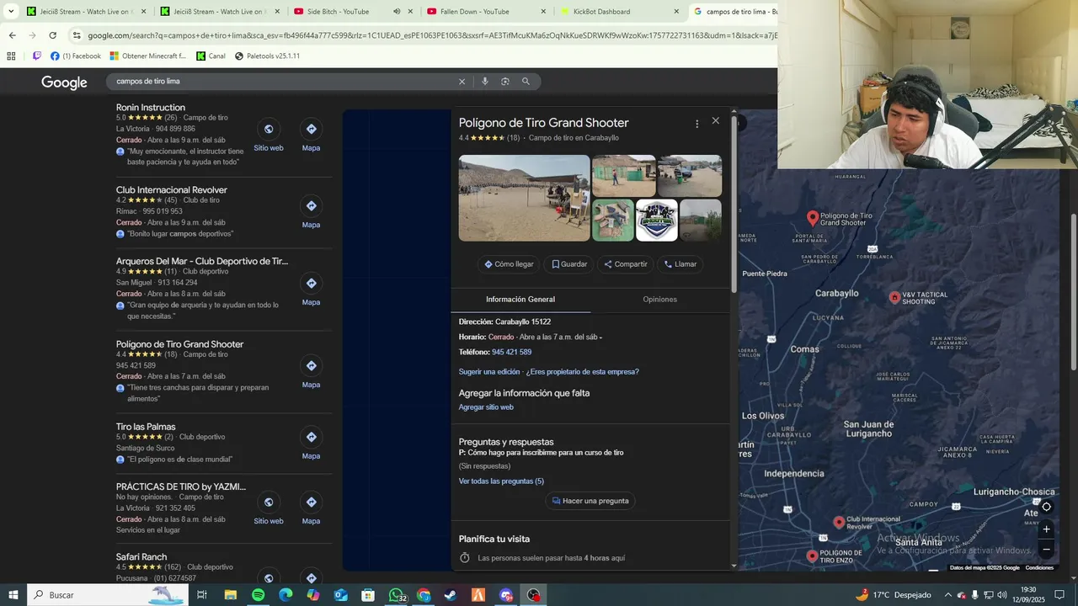Open the Paletools v25.1.11 bookmark
The width and height of the screenshot is (1078, 606).
pos(267,56)
